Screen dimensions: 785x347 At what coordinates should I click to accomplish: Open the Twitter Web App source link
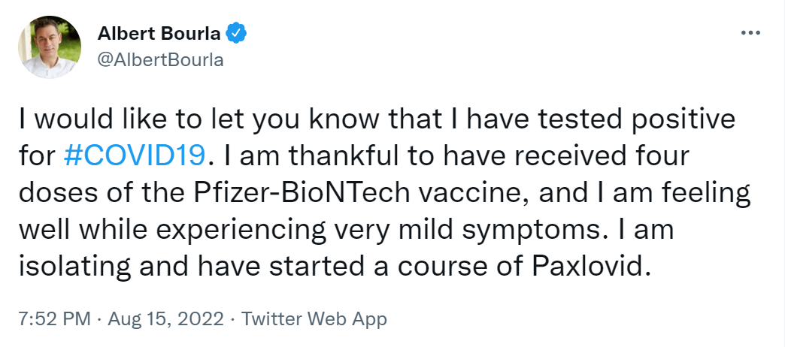[316, 318]
